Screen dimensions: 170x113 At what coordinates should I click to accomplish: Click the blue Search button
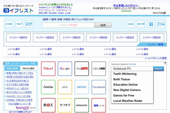(x=159, y=69)
